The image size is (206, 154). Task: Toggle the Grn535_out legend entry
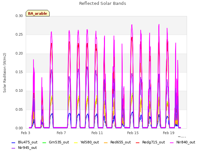pyautogui.click(x=56, y=142)
